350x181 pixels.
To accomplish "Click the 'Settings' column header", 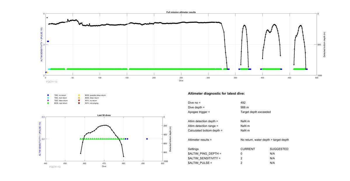I will [193, 149].
